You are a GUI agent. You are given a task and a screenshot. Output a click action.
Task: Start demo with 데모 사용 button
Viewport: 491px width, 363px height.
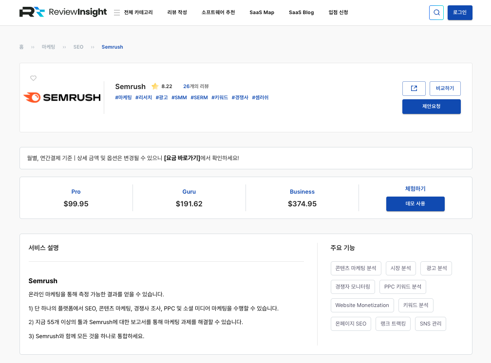(x=415, y=204)
